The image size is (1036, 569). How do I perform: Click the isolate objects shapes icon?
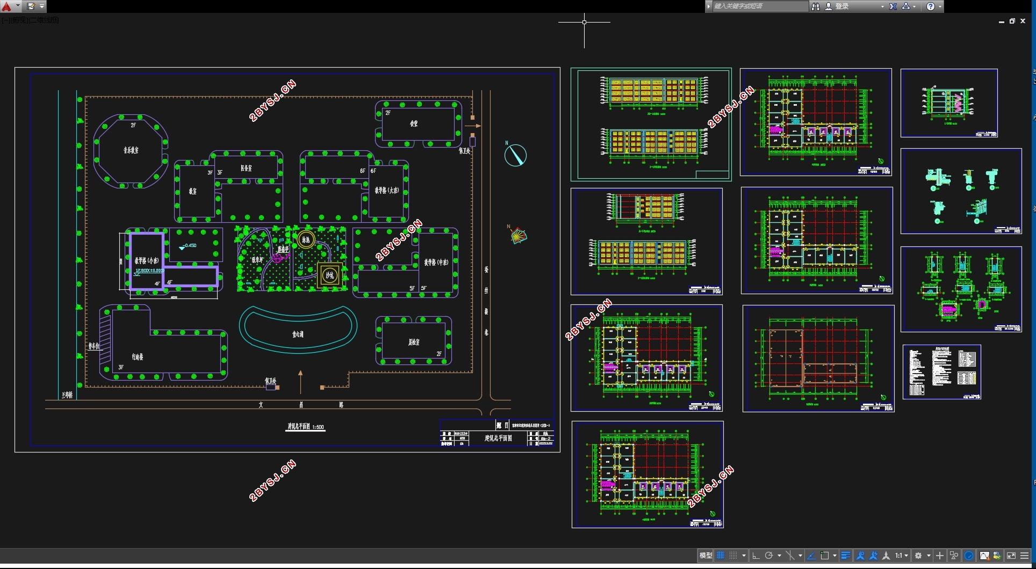954,556
